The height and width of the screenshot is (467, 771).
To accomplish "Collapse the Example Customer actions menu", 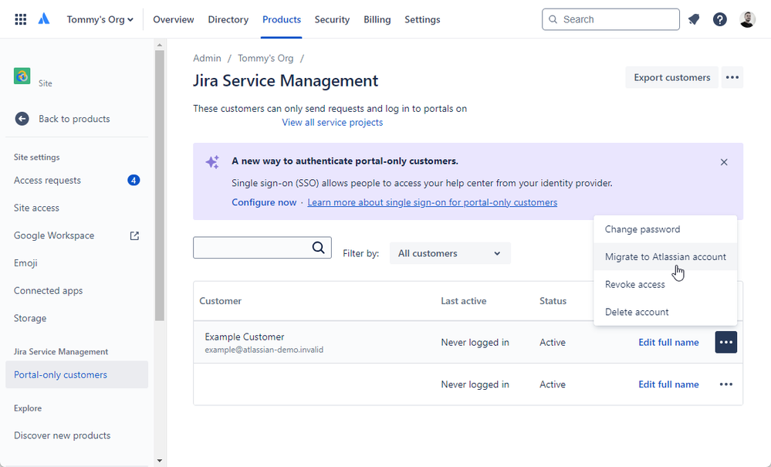I will pyautogui.click(x=726, y=342).
